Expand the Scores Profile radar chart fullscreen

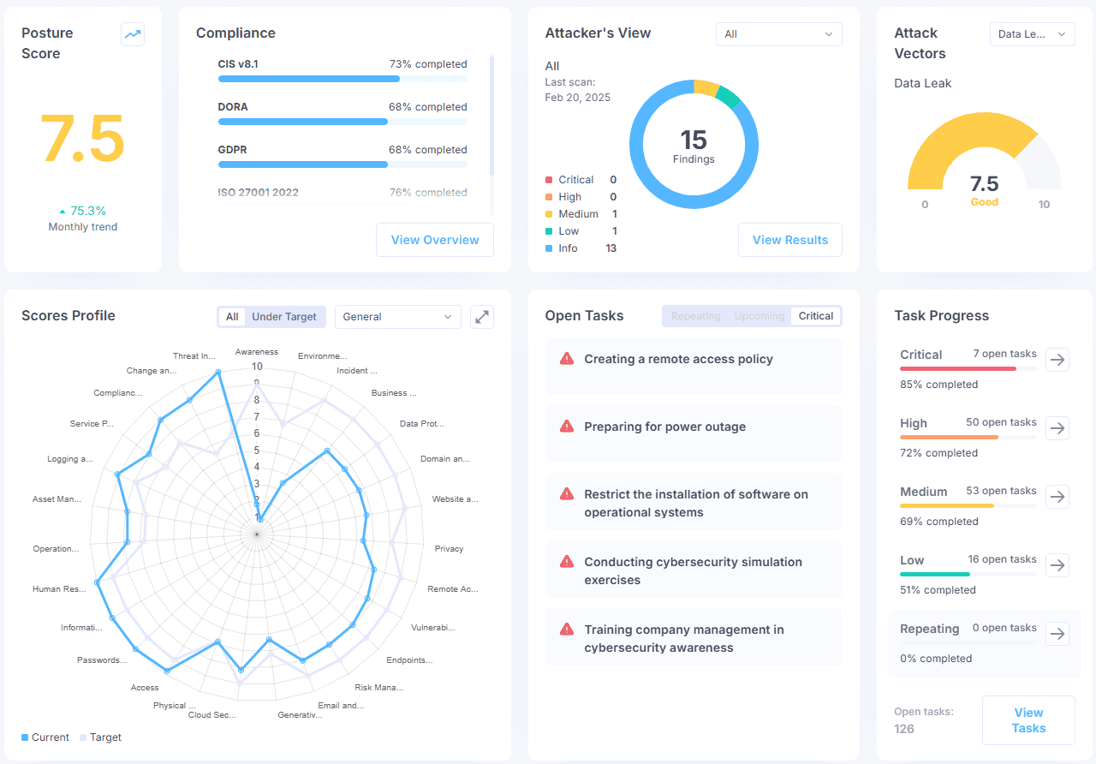click(x=482, y=317)
